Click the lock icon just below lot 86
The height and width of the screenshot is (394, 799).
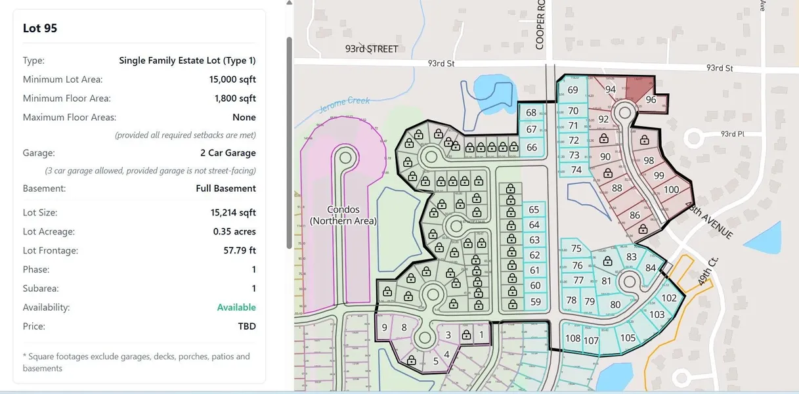tap(641, 229)
